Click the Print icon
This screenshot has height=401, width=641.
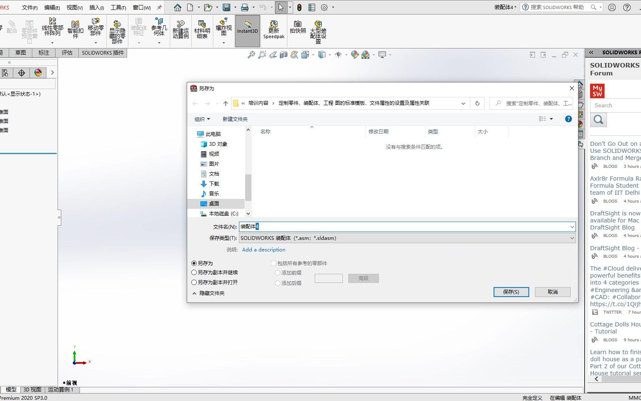point(245,7)
